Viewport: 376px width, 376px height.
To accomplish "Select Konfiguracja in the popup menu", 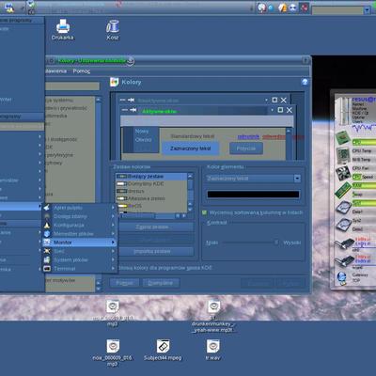I will click(x=69, y=225).
